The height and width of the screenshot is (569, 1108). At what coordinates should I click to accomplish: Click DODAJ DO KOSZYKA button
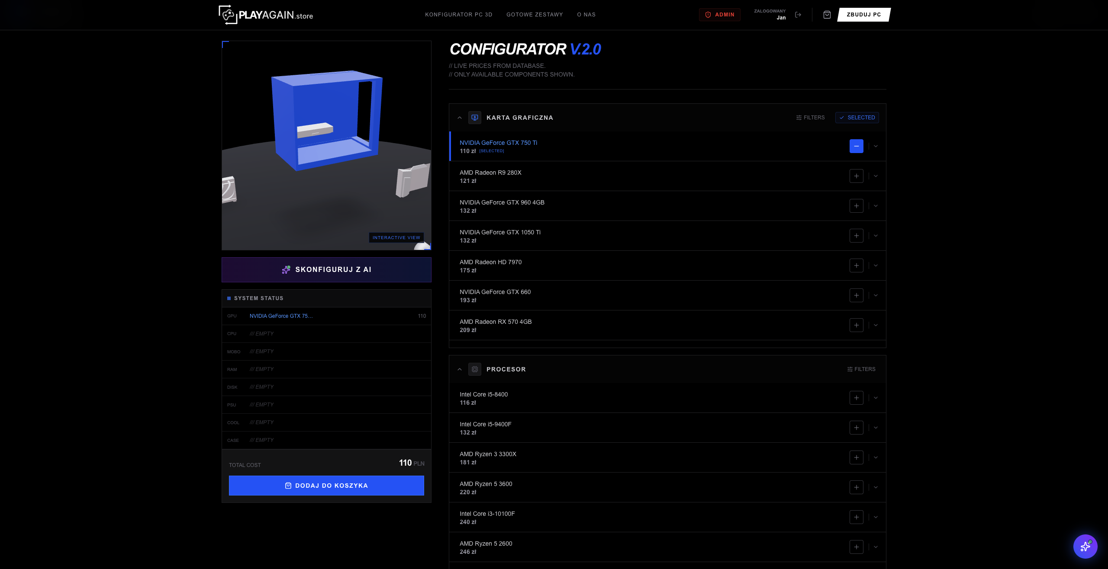(326, 485)
